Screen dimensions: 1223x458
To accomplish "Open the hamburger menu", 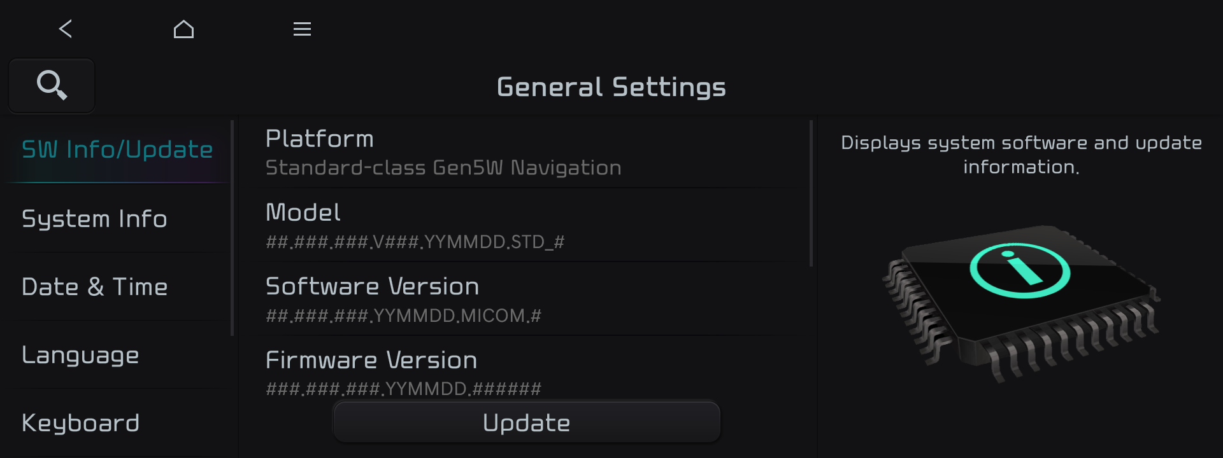I will click(302, 29).
